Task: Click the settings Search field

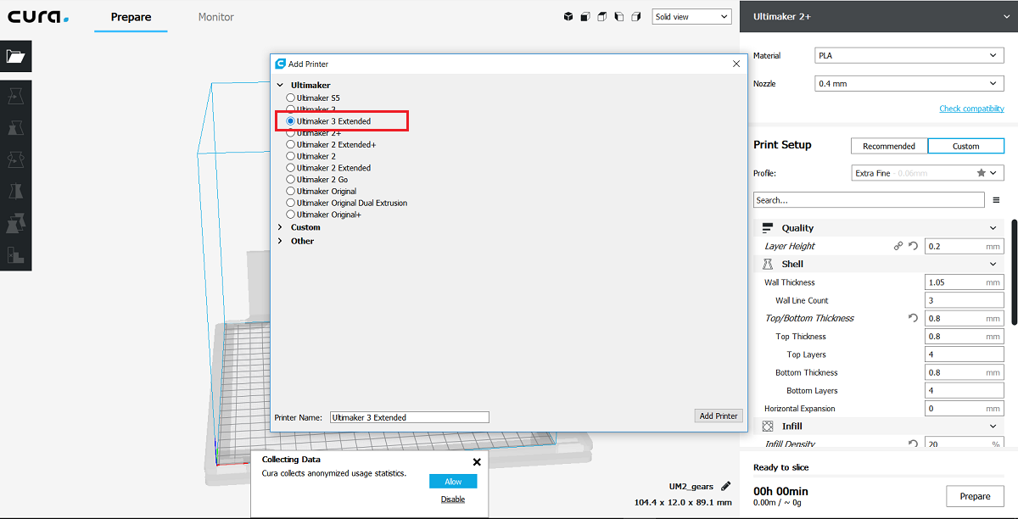Action: pos(870,200)
